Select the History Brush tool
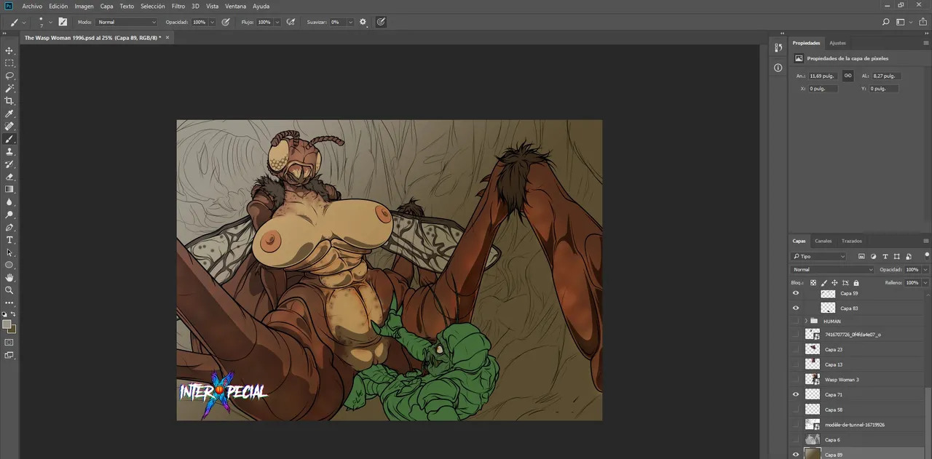Image resolution: width=932 pixels, height=459 pixels. tap(9, 164)
